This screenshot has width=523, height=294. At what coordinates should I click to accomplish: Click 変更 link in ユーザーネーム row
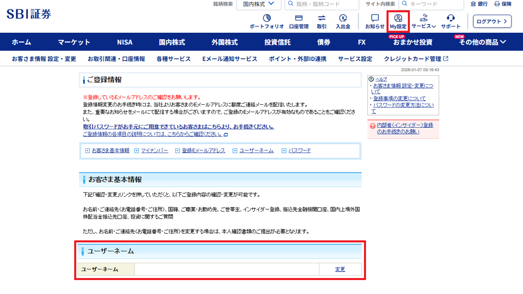point(340,269)
